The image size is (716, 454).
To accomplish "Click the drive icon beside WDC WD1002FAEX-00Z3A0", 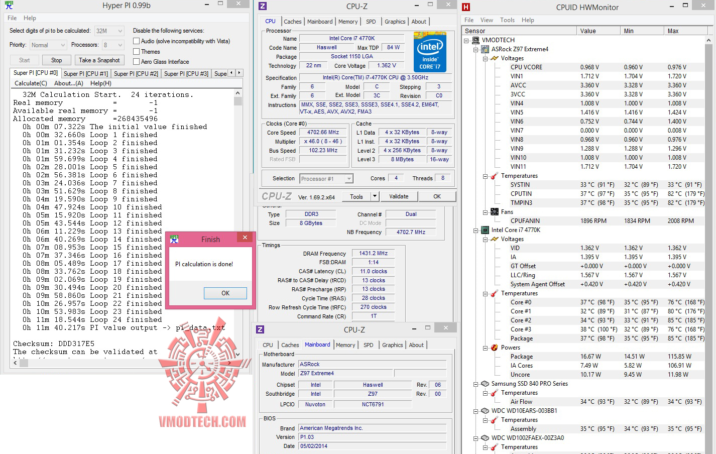I will 485,438.
